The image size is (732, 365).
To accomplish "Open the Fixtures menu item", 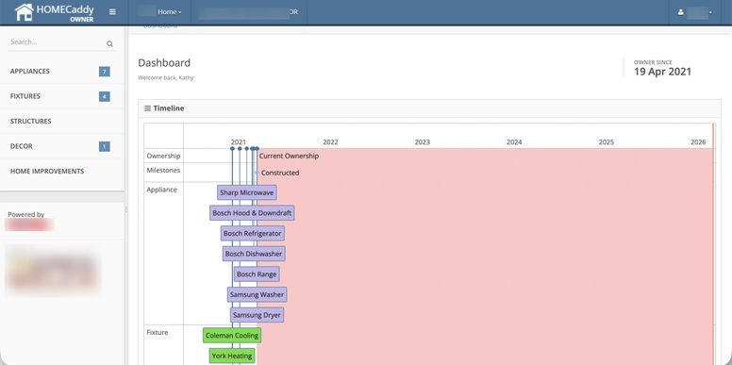I will pos(62,96).
